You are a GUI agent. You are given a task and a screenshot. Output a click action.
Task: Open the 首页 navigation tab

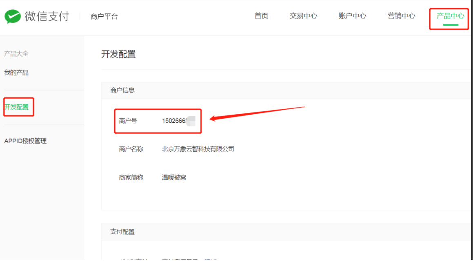pos(261,16)
